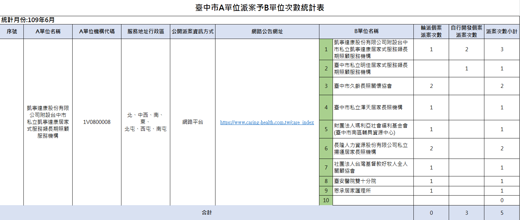Click the title 臺中市A單位派案予B單位次數統計表
This screenshot has width=520, height=220.
tap(260, 8)
